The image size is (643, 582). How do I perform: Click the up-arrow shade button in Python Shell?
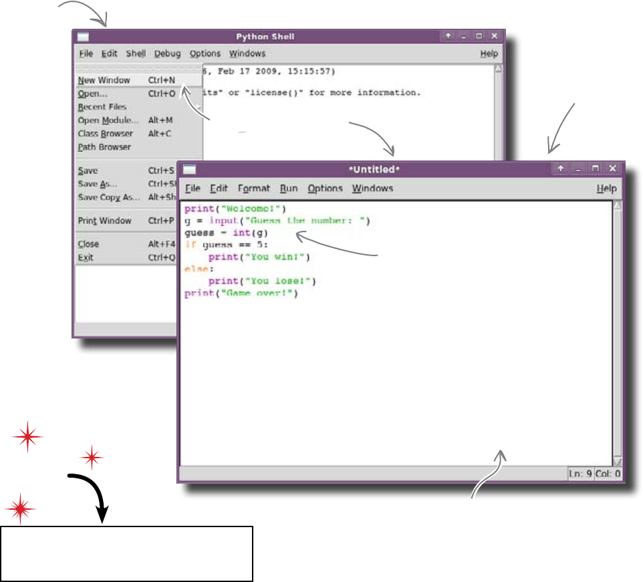448,36
